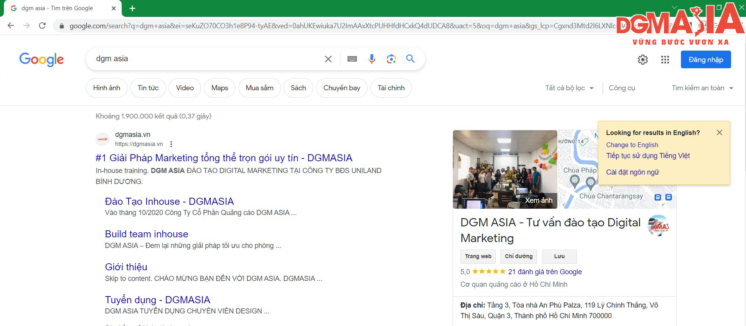Go back with browser back arrow
The width and height of the screenshot is (746, 326).
[x=11, y=25]
